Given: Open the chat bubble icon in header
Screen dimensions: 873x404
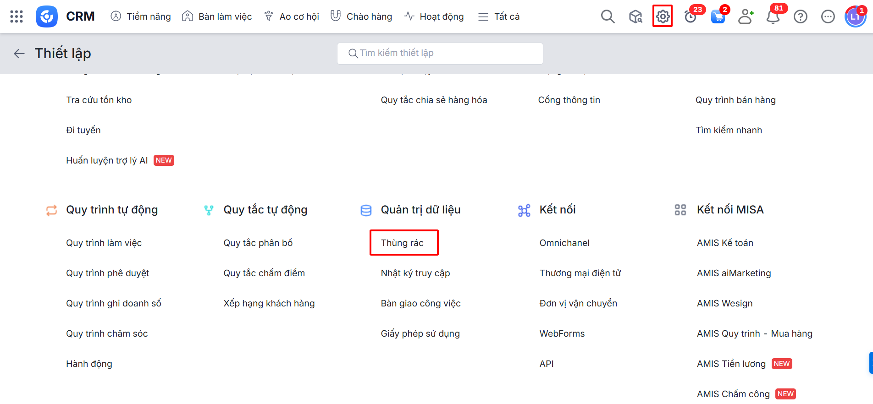Looking at the screenshot, I should (x=828, y=17).
